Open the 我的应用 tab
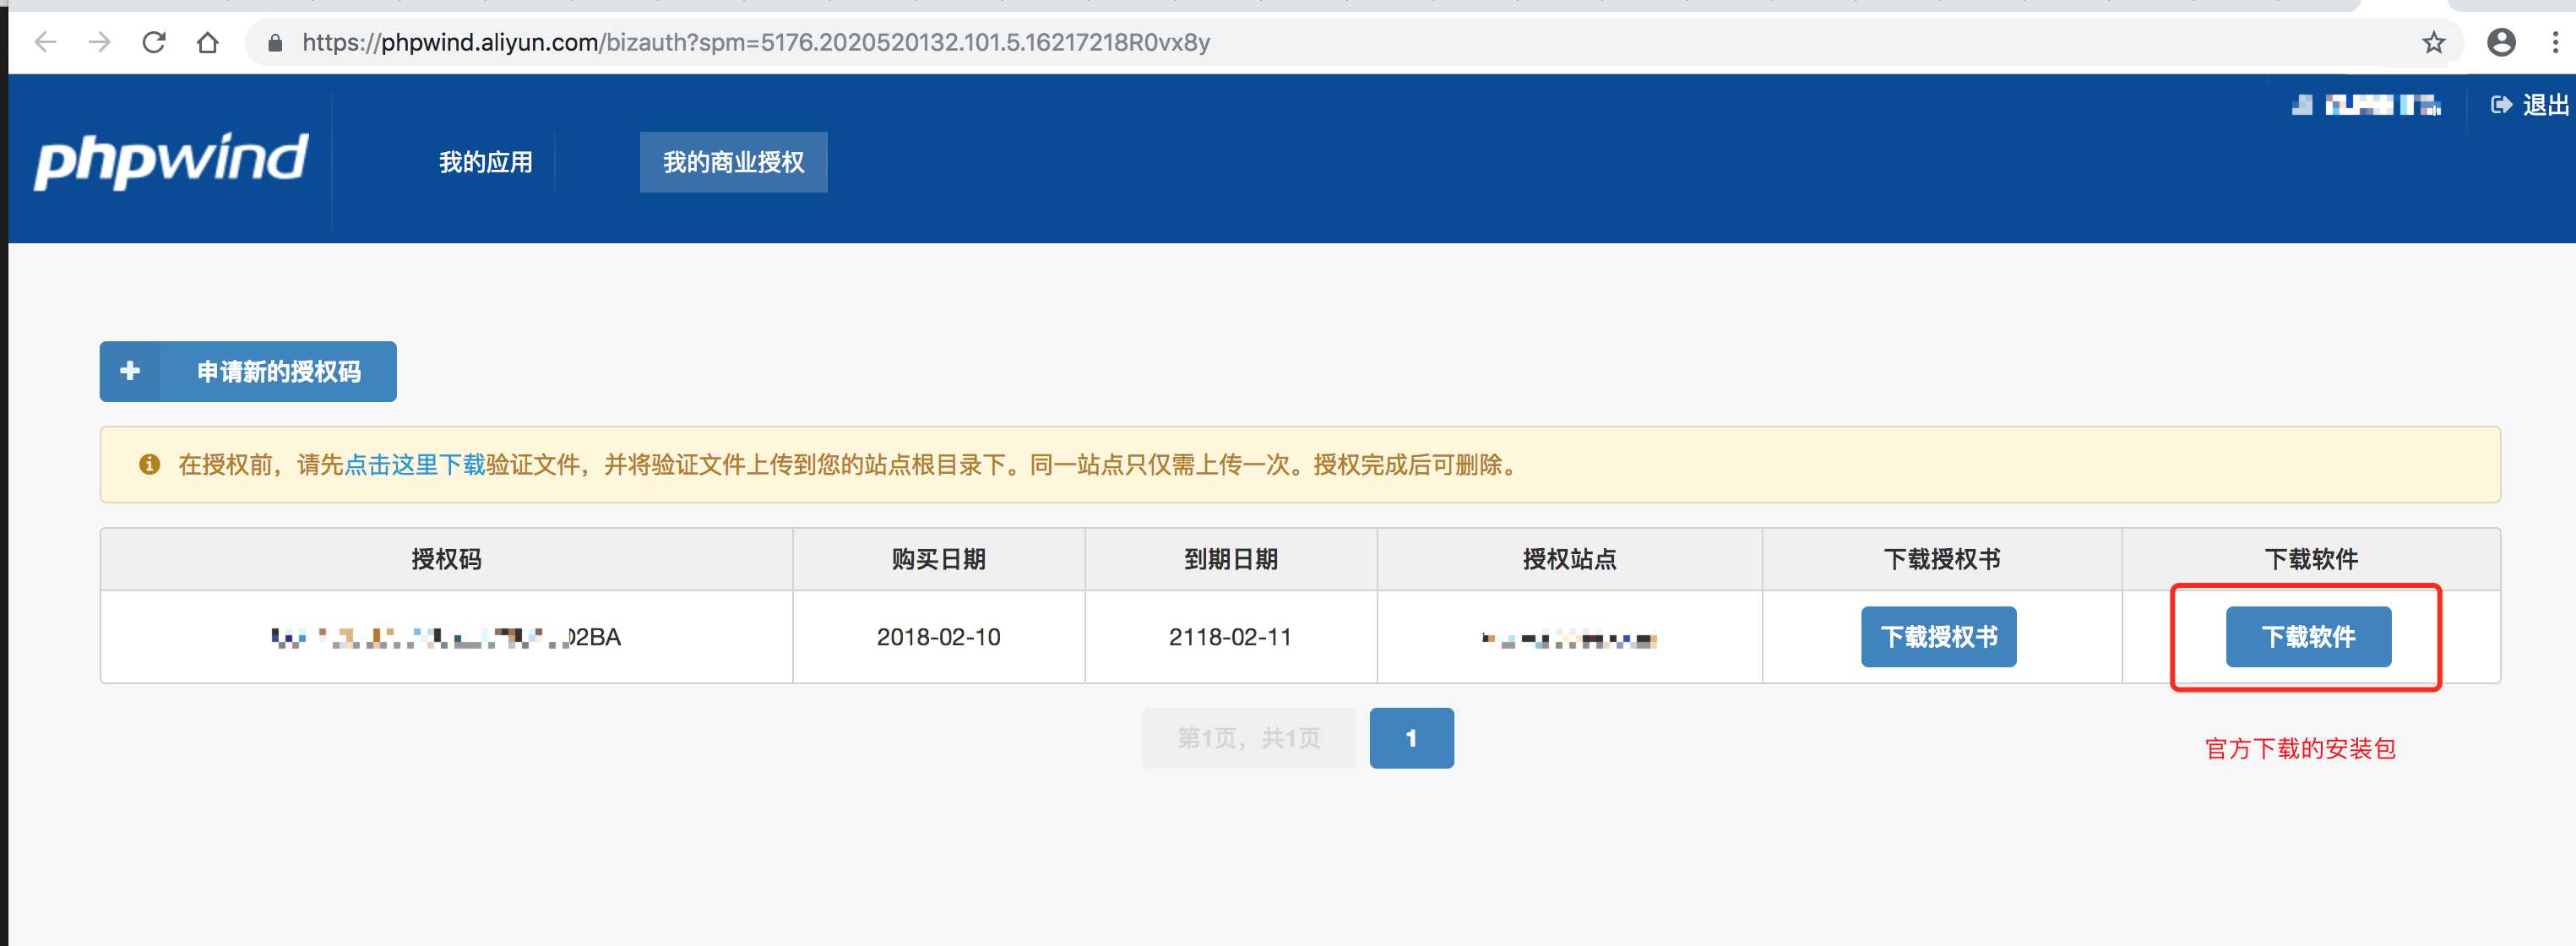The width and height of the screenshot is (2576, 946). [x=486, y=162]
